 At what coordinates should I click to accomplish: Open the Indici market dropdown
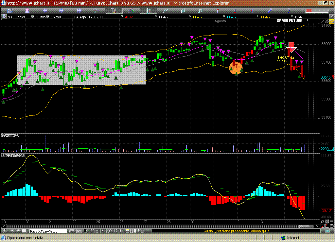(x=32, y=17)
